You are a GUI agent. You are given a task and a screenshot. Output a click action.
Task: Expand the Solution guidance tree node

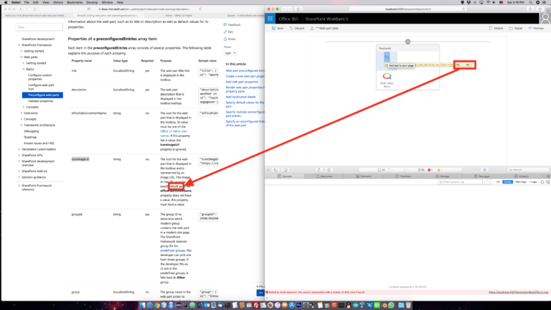[x=19, y=177]
